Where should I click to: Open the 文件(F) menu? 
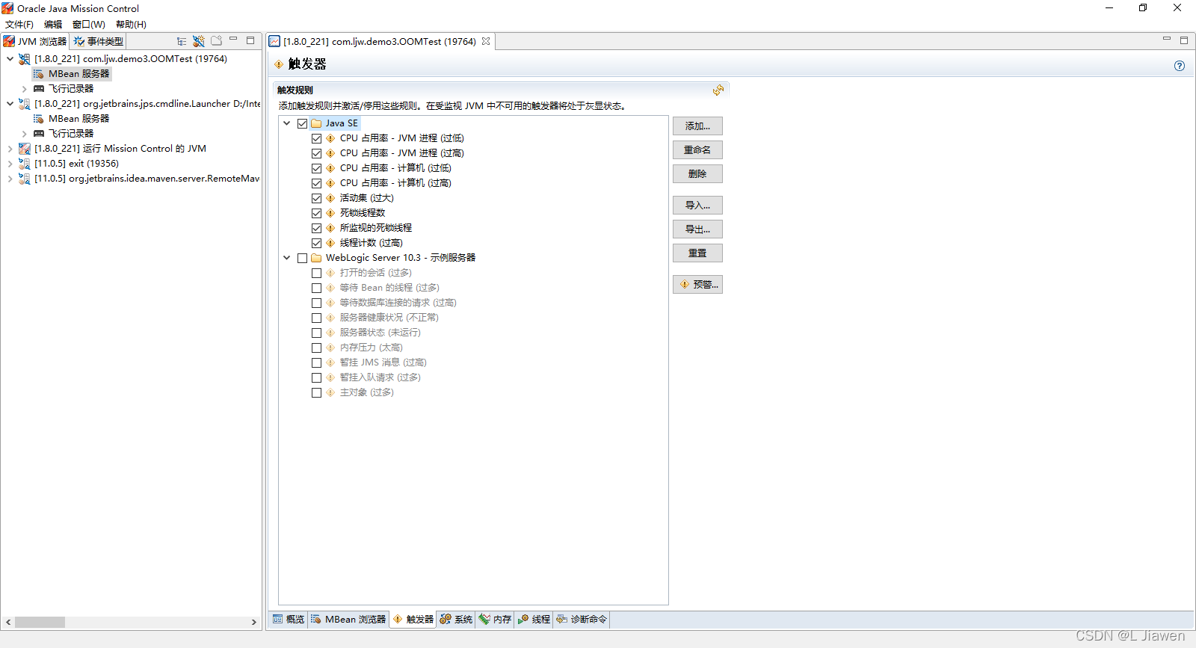click(x=19, y=25)
